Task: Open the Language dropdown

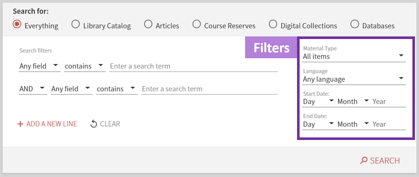Action: coord(354,79)
